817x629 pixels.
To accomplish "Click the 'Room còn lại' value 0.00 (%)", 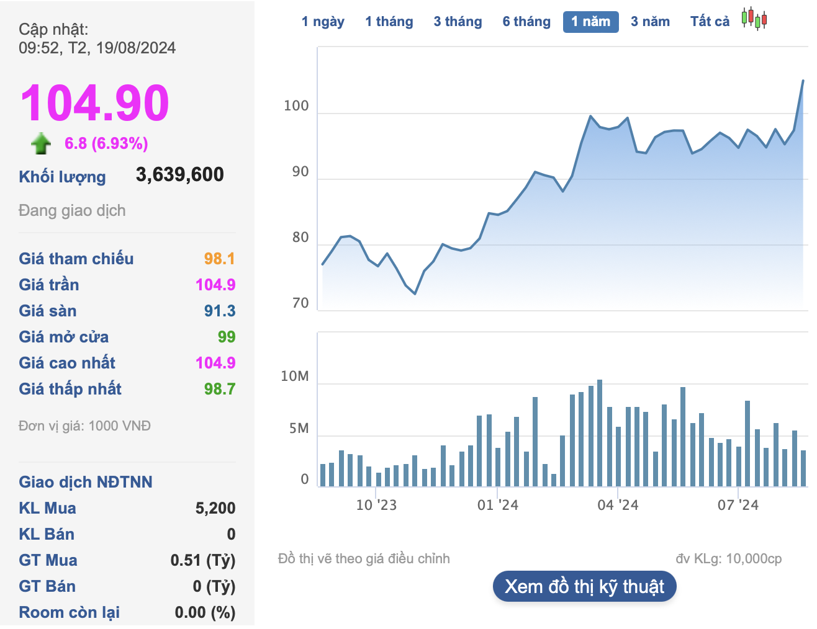I will tap(205, 612).
